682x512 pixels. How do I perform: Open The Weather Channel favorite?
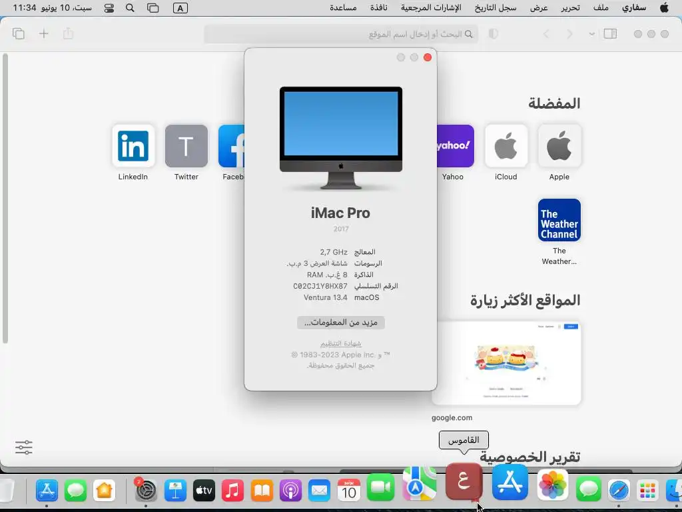(559, 220)
